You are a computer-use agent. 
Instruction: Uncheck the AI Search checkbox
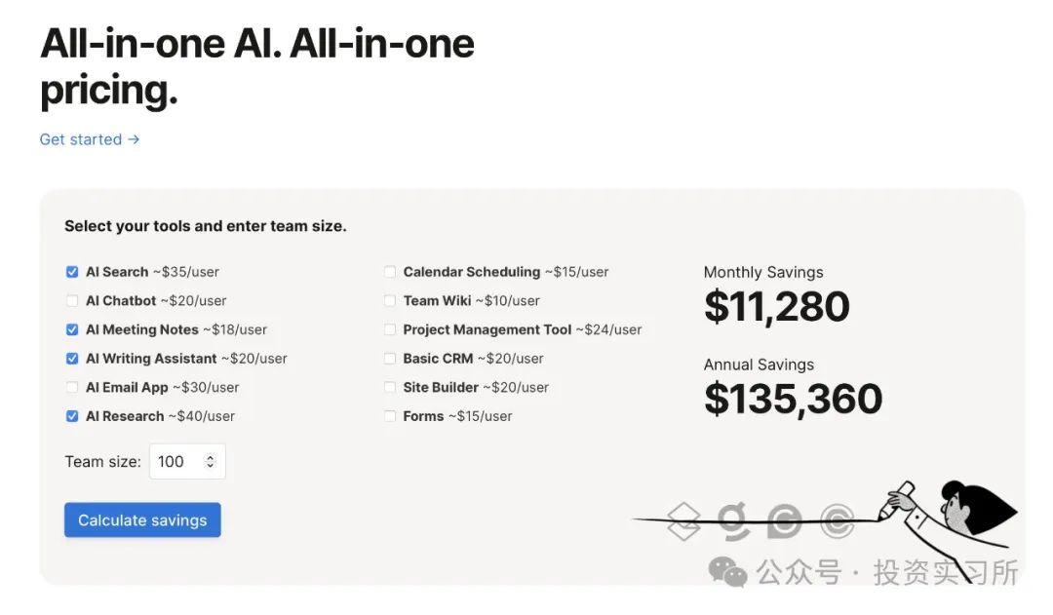[72, 272]
